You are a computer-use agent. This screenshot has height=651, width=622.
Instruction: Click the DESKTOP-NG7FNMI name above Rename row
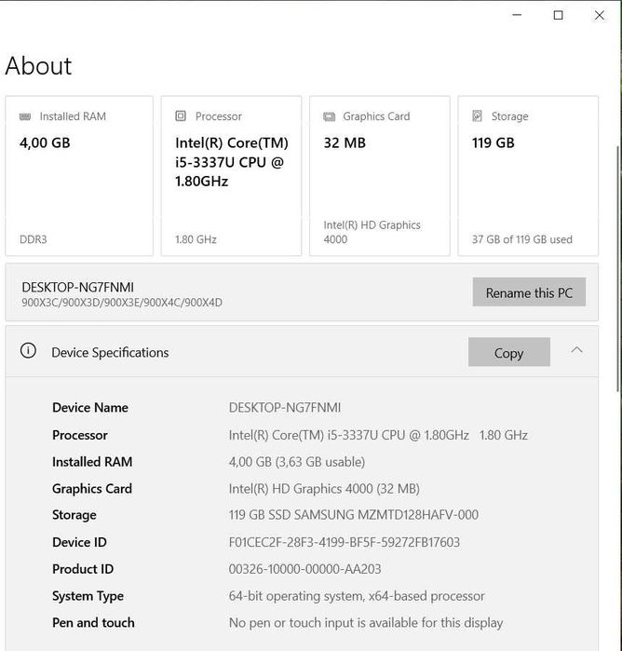point(77,287)
